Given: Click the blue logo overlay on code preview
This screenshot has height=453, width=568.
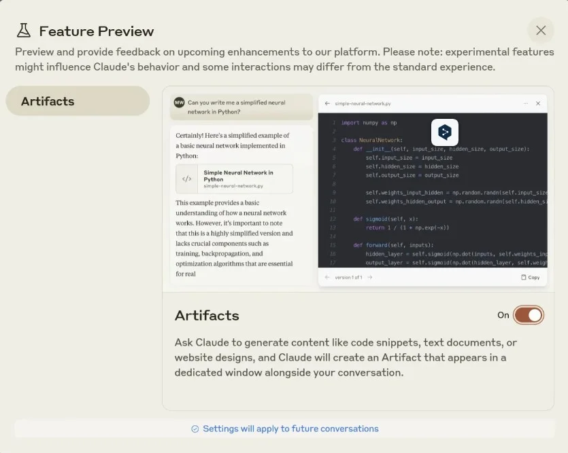Looking at the screenshot, I should tap(444, 132).
